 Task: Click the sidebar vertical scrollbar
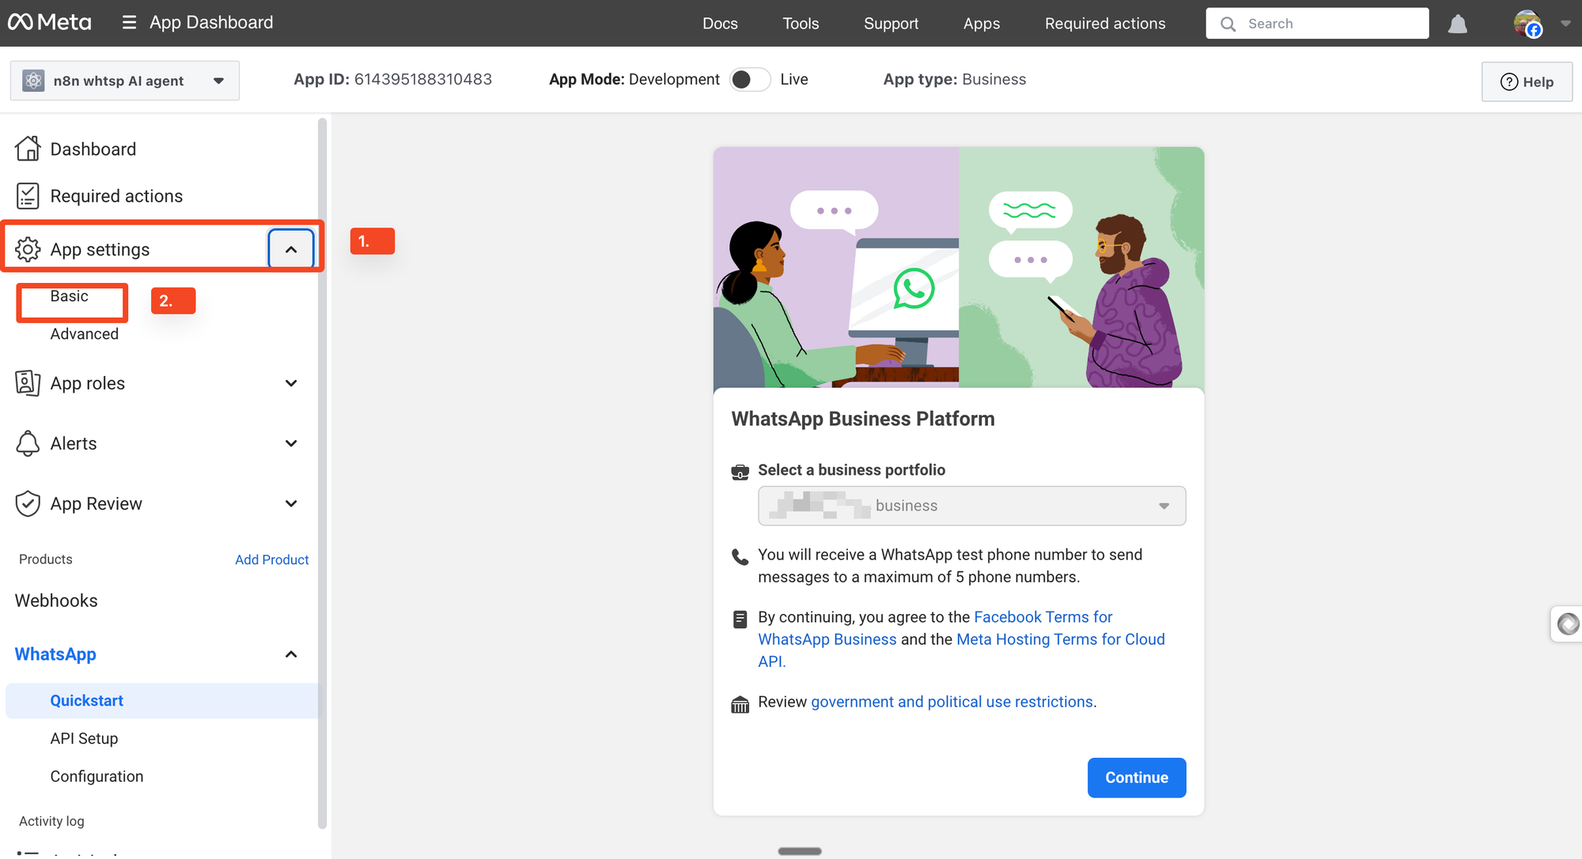click(x=322, y=474)
